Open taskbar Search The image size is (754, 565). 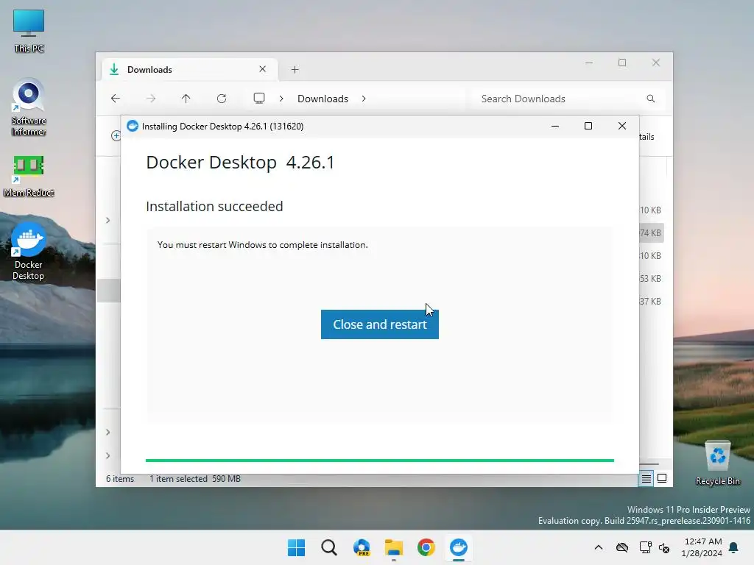(329, 547)
